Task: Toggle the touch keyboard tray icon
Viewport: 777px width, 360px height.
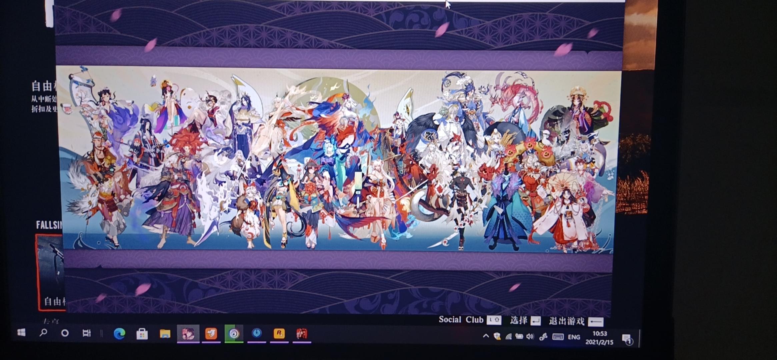Action: coord(558,337)
